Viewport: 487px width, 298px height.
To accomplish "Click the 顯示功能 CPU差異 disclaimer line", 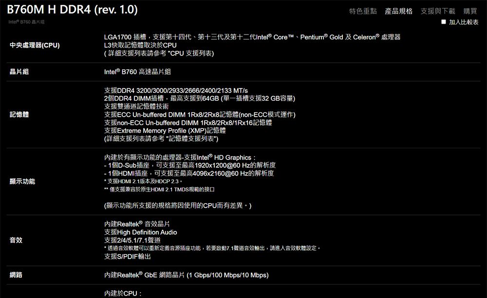I will (x=178, y=206).
